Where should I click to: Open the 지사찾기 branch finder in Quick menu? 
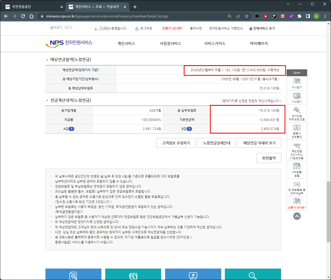click(297, 83)
